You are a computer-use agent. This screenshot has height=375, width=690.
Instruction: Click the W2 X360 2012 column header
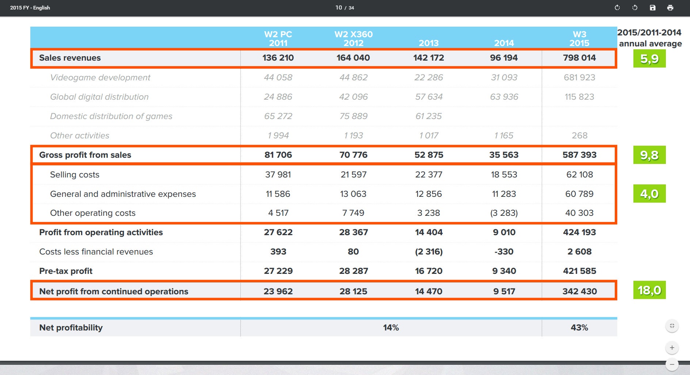click(x=353, y=38)
